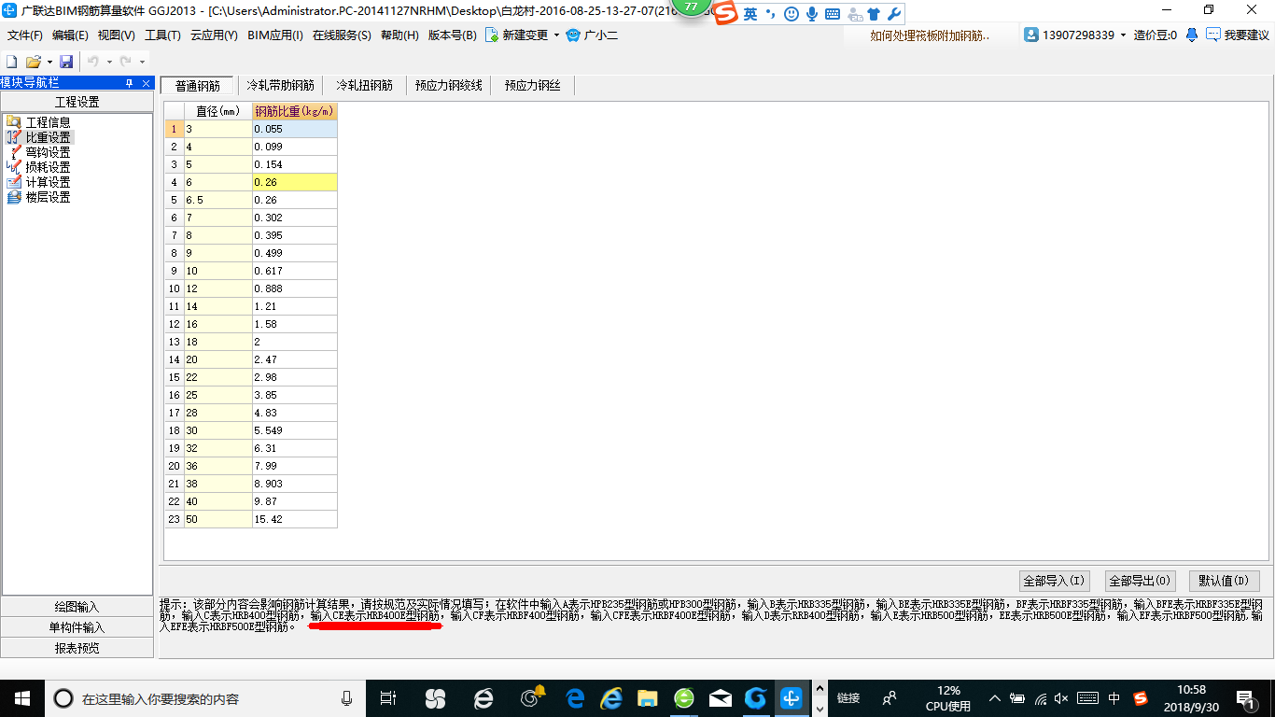Click the 默认值(D) button
1275x717 pixels.
[1225, 581]
